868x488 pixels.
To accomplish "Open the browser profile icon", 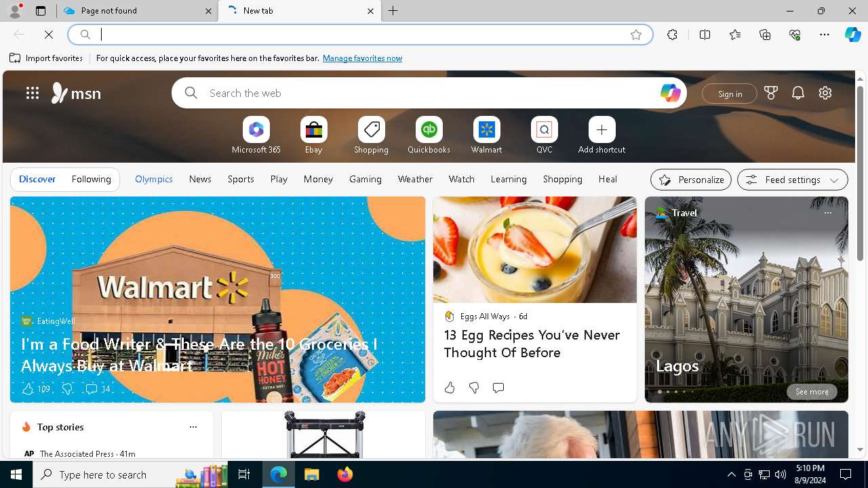I will click(14, 11).
